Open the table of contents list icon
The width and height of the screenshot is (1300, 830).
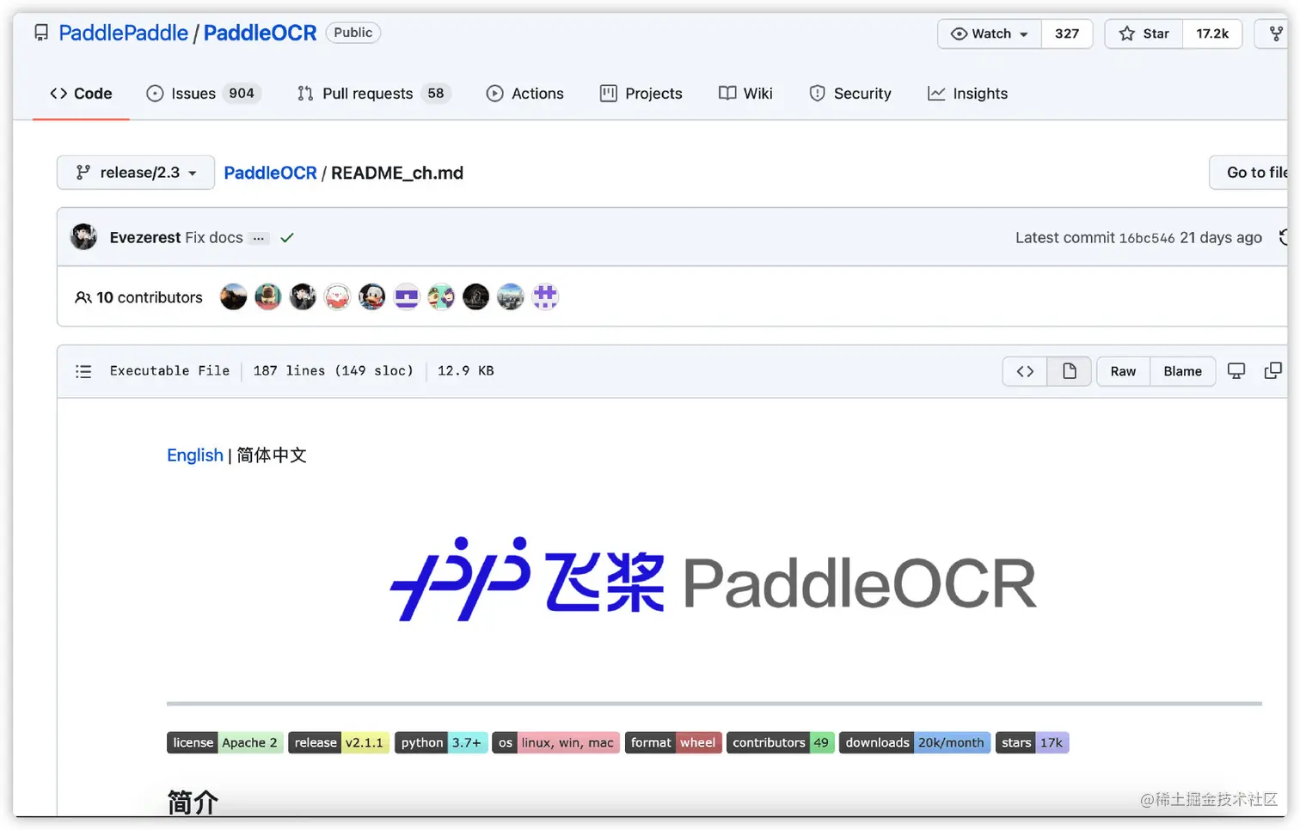[83, 371]
